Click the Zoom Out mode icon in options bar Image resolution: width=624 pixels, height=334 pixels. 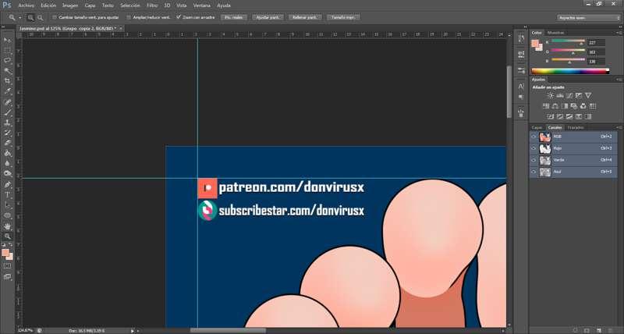(x=40, y=17)
